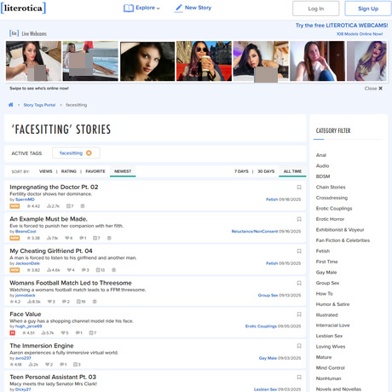392x392 pixels.
Task: Filter by Chain Stories category
Action: (331, 187)
